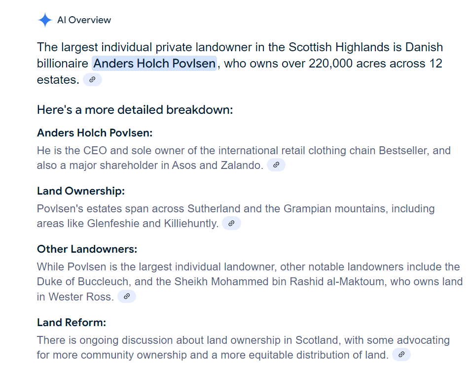The height and width of the screenshot is (366, 469).
Task: Click the highlighted name Anders Holch Povlsen
Action: tap(154, 64)
